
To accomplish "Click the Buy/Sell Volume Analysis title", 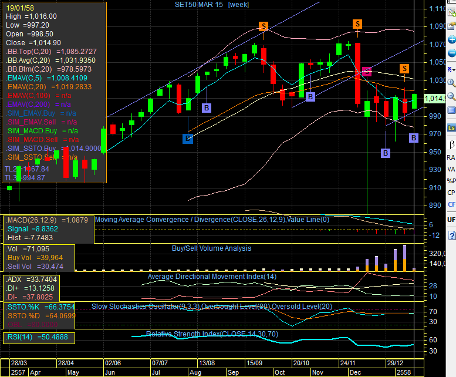I will 211,248.
